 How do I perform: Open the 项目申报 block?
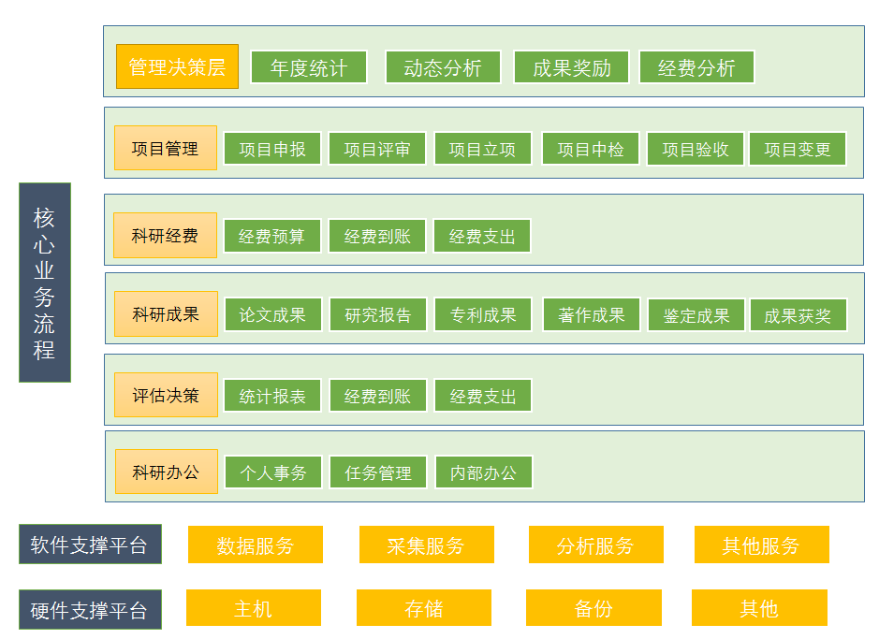pos(272,150)
